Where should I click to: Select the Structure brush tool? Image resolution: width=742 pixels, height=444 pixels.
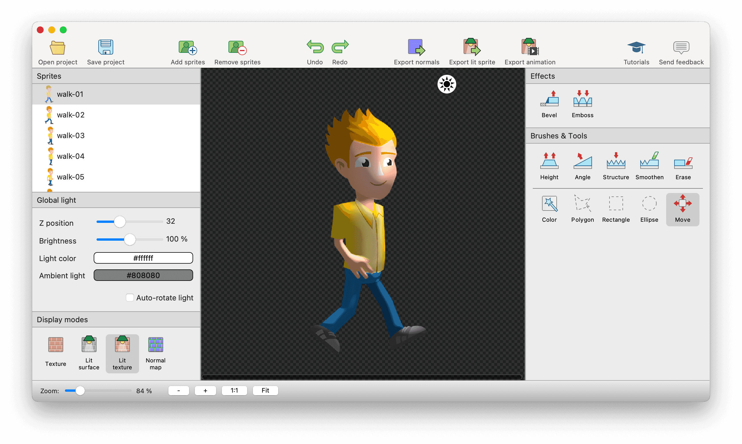click(x=615, y=164)
